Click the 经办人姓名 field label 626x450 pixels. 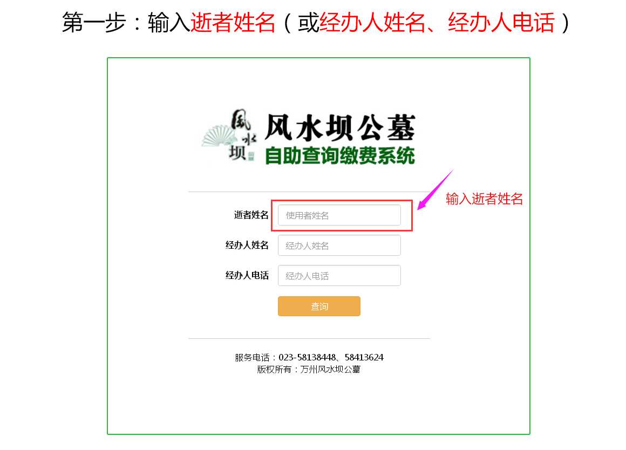(247, 245)
